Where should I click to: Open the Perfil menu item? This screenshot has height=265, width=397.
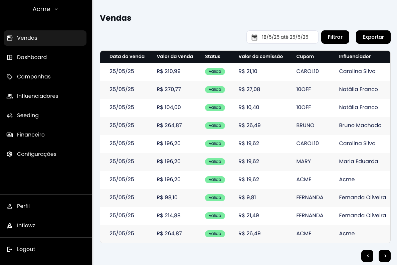23,206
